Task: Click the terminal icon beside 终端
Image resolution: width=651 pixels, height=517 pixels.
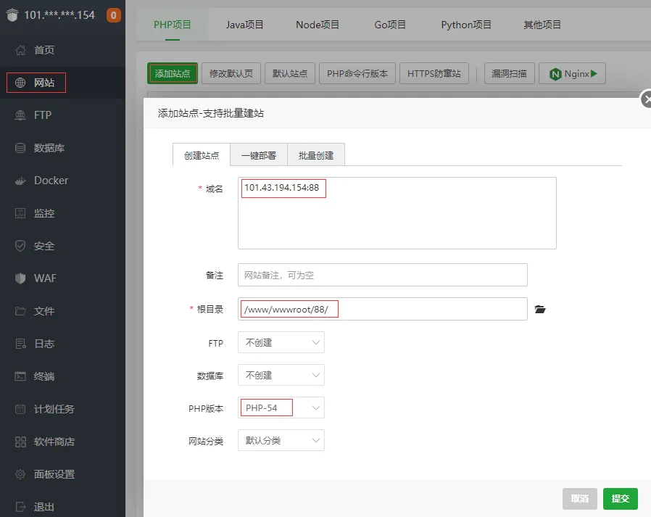Action: [x=20, y=376]
